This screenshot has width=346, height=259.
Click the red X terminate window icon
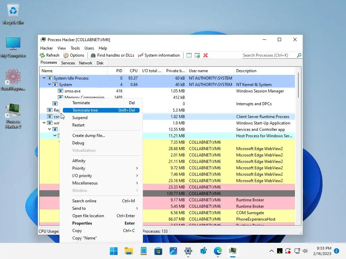pos(205,55)
